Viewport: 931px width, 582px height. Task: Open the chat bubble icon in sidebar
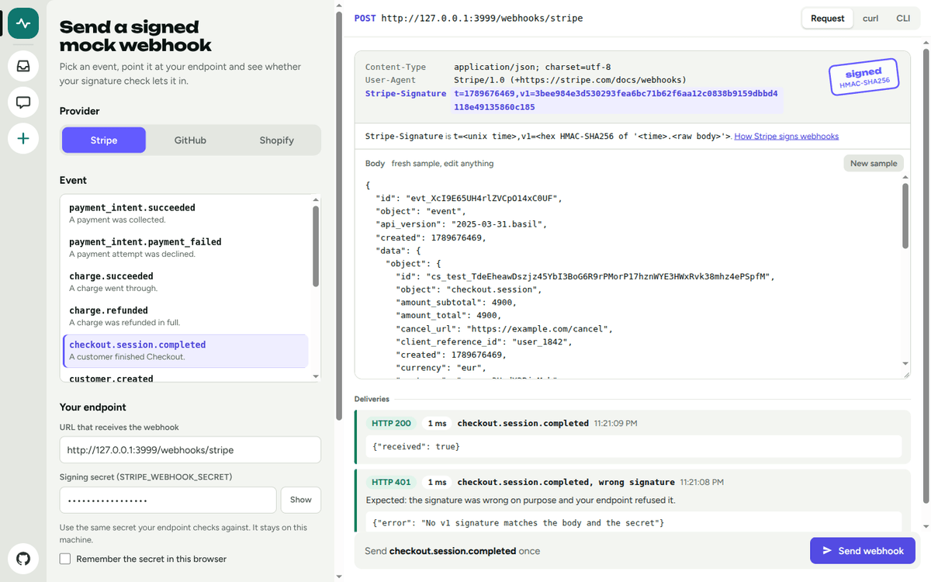(23, 102)
